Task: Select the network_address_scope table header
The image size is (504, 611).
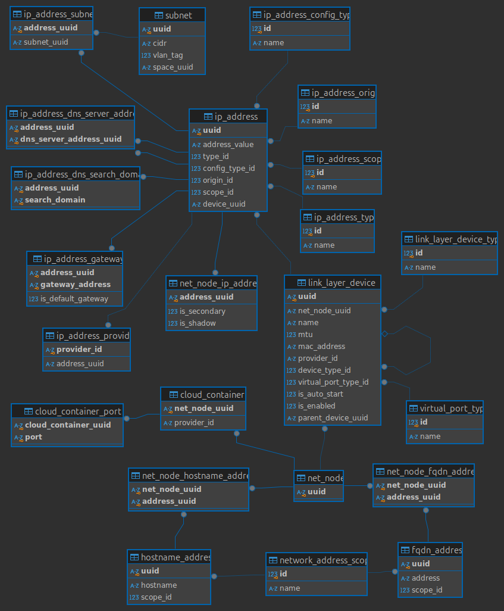Action: 317,560
